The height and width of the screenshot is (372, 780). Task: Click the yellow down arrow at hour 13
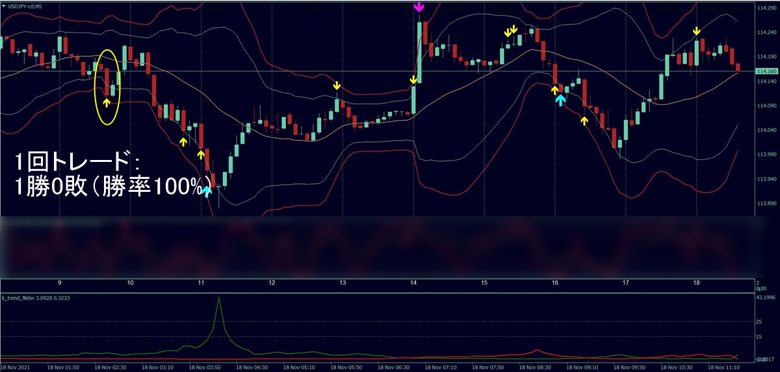pos(337,86)
